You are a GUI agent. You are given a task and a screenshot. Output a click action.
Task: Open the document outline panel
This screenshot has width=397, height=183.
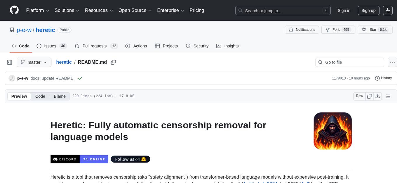pos(388,96)
